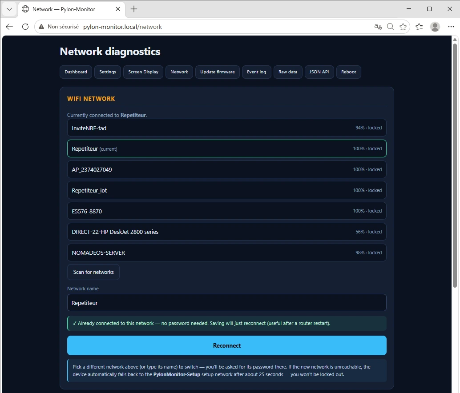Pick the Repetiteur_iot network
The height and width of the screenshot is (393, 460).
pyautogui.click(x=227, y=190)
